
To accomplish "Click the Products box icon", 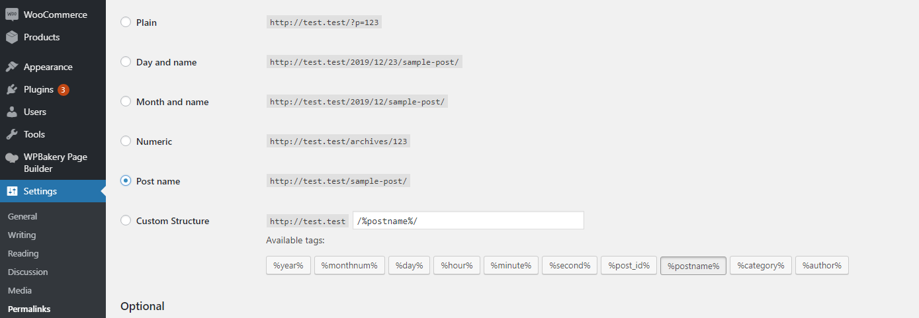I will coord(12,37).
